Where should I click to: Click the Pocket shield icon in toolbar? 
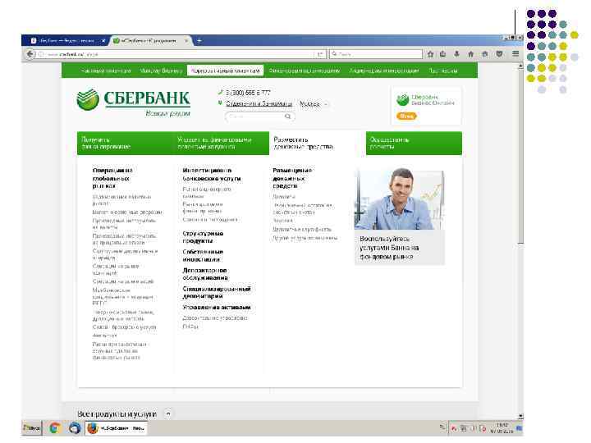coord(499,54)
